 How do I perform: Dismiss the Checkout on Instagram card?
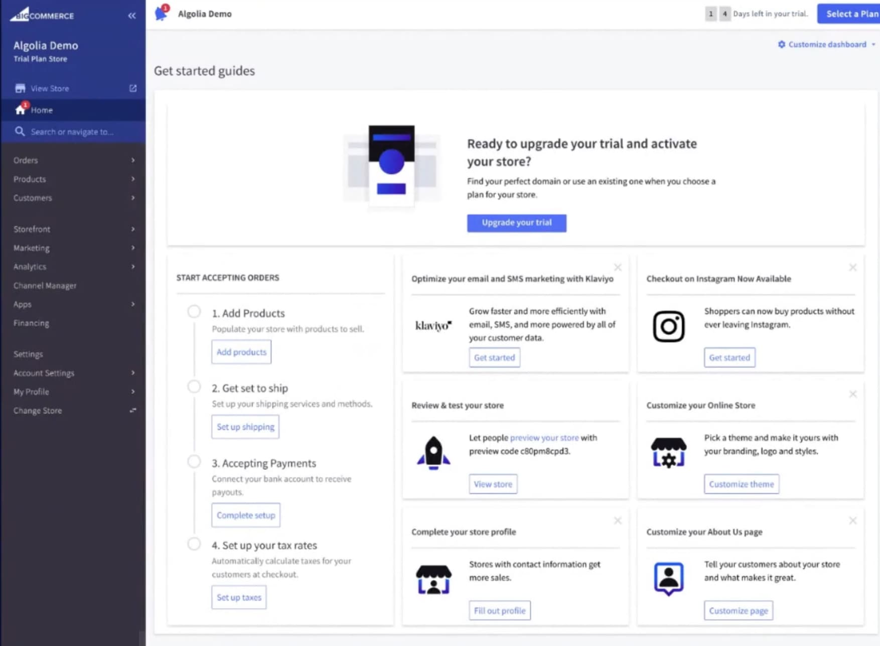click(x=852, y=267)
